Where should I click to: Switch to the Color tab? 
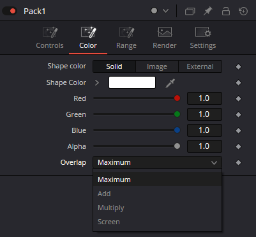point(88,38)
